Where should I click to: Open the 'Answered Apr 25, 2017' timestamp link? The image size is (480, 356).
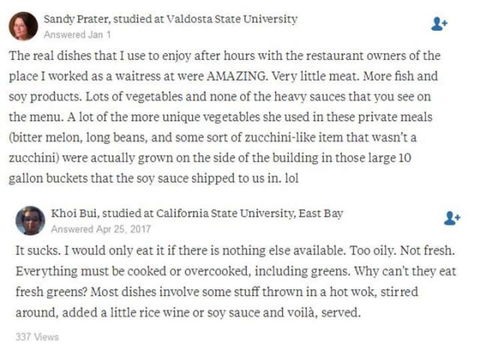(101, 229)
